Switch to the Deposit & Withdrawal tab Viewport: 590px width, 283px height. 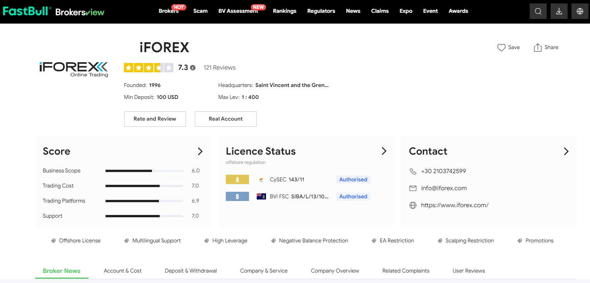(191, 271)
